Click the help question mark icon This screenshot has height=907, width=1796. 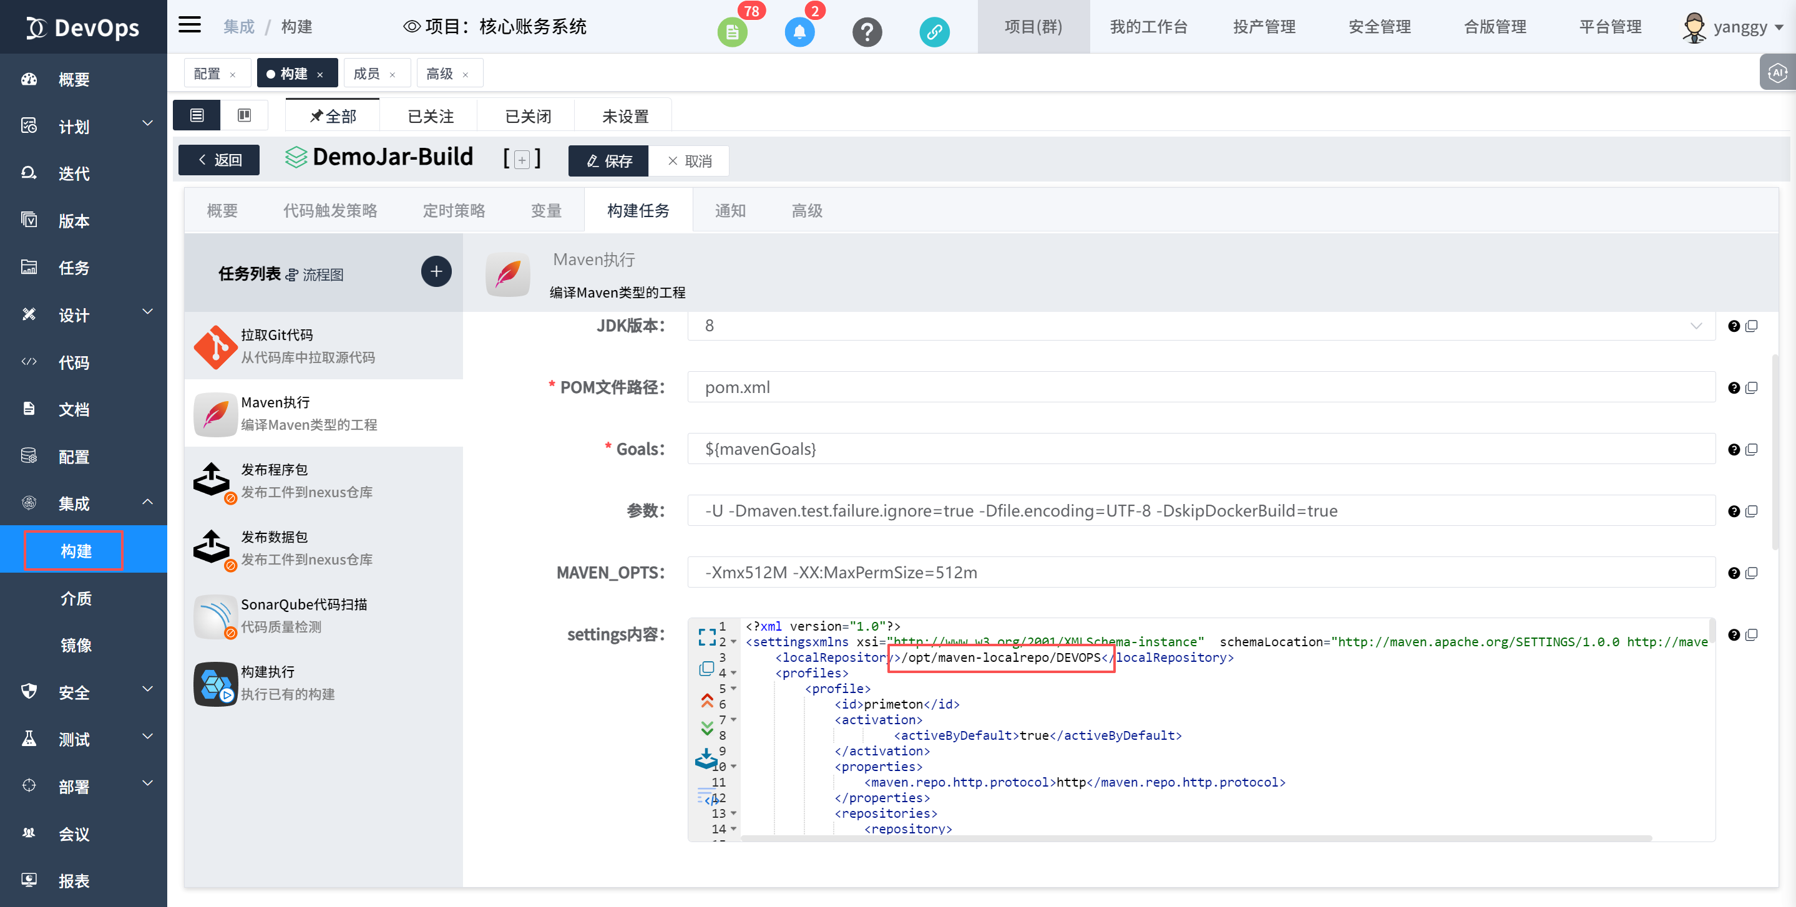(x=867, y=32)
